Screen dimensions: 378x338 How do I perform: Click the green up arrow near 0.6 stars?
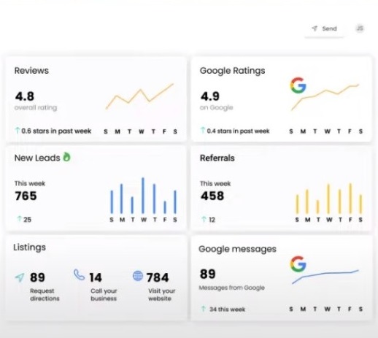[x=17, y=131]
